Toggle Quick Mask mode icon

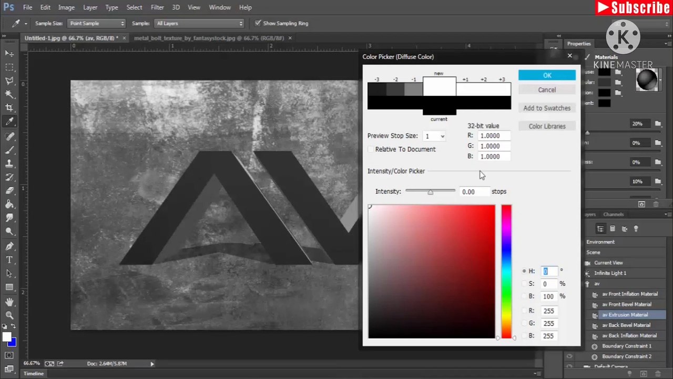9,355
